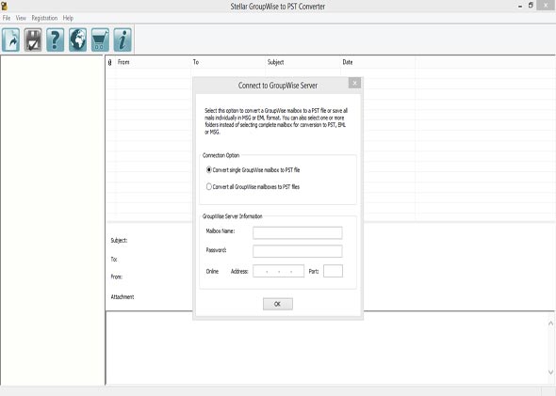Open the Registration menu
This screenshot has width=556, height=396.
coord(44,18)
